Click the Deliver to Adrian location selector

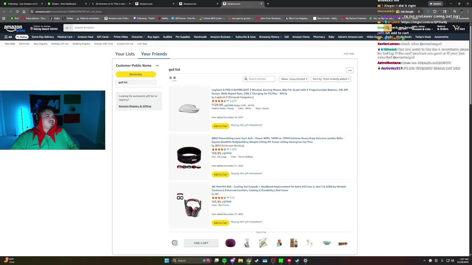tap(43, 28)
